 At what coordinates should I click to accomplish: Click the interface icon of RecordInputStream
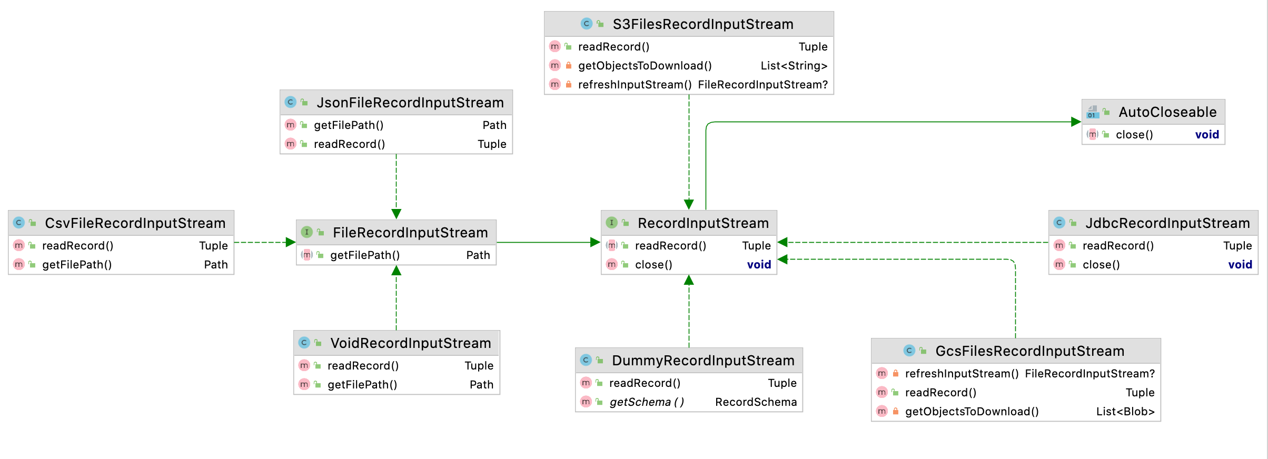coord(611,223)
